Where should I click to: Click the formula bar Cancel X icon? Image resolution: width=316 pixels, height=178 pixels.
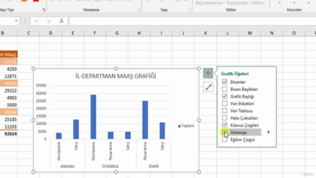coord(37,21)
